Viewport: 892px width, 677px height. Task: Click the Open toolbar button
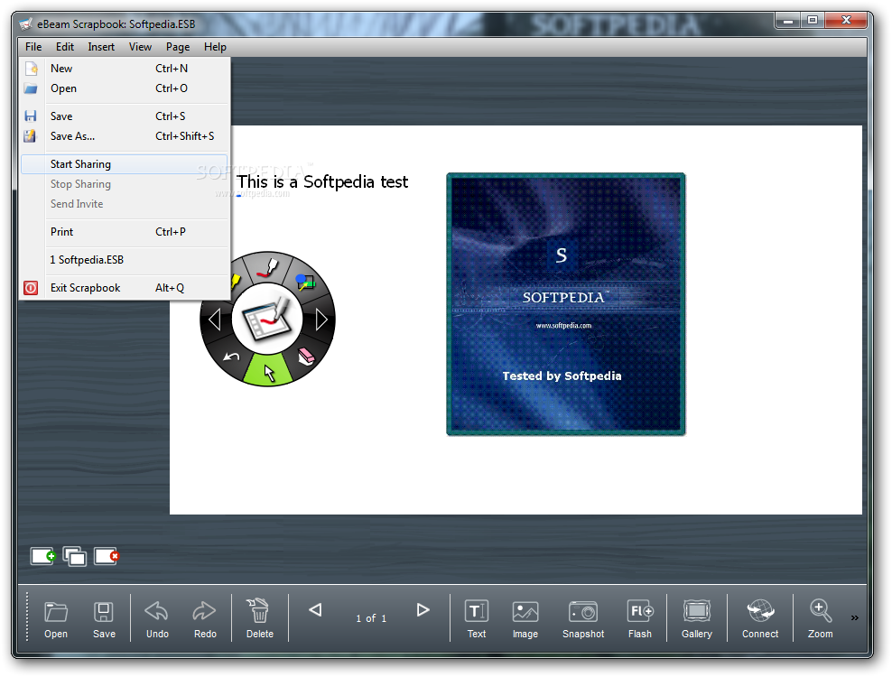(x=56, y=619)
